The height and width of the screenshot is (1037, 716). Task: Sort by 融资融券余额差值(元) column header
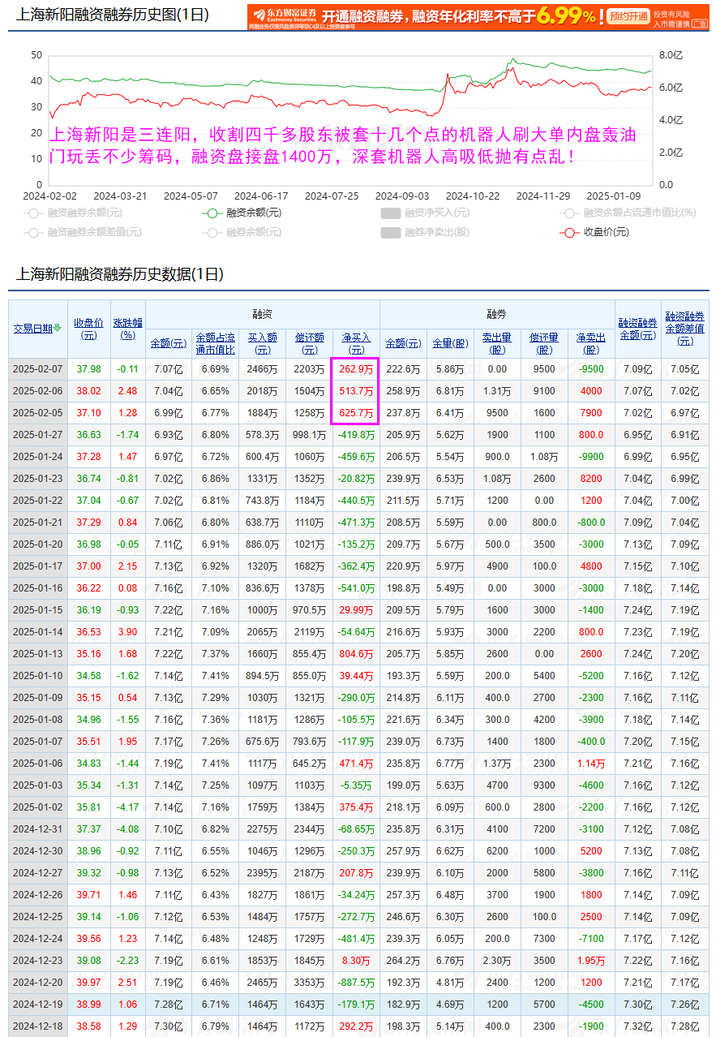pyautogui.click(x=685, y=329)
